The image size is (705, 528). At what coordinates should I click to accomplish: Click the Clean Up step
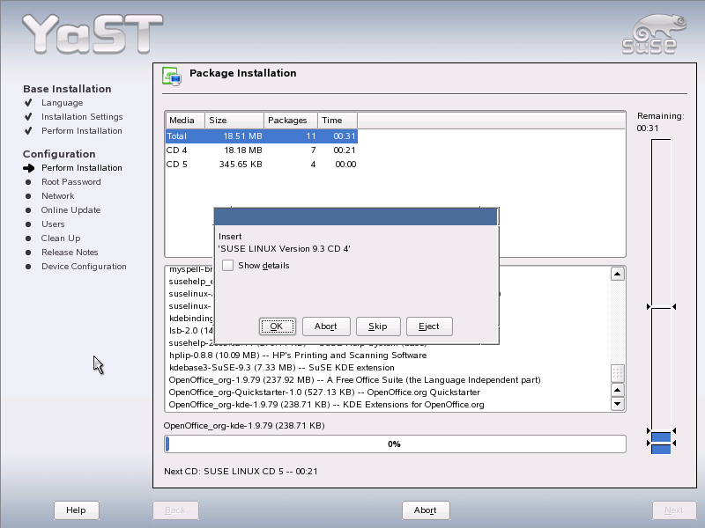coord(61,238)
